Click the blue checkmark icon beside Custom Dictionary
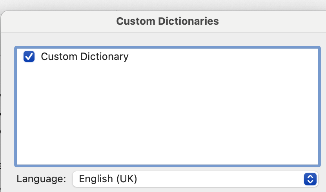 point(29,57)
